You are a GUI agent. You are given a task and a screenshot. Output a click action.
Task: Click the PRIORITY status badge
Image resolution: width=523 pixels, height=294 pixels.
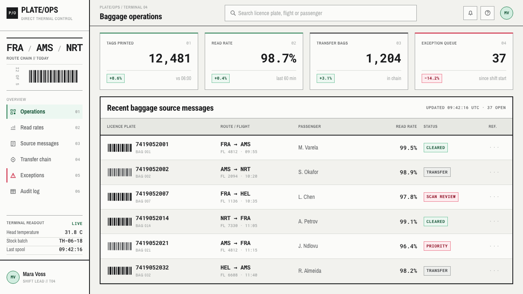(437, 246)
